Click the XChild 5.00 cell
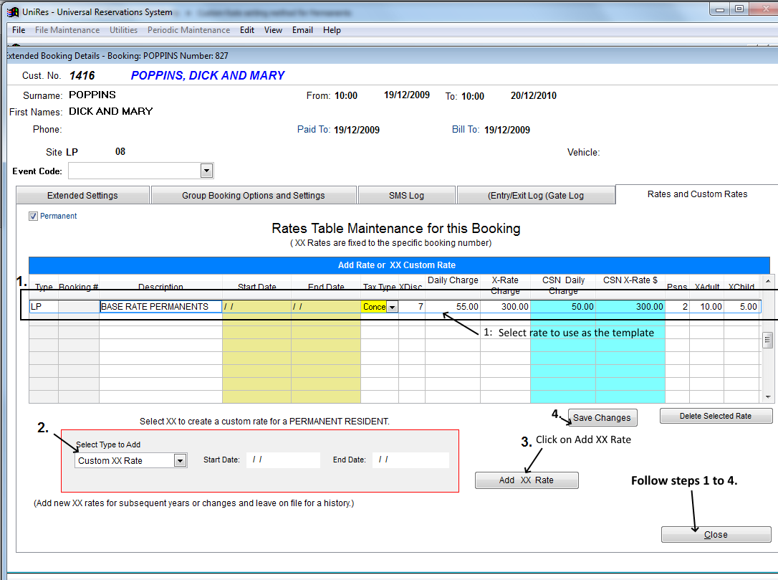778x580 pixels. coord(741,307)
